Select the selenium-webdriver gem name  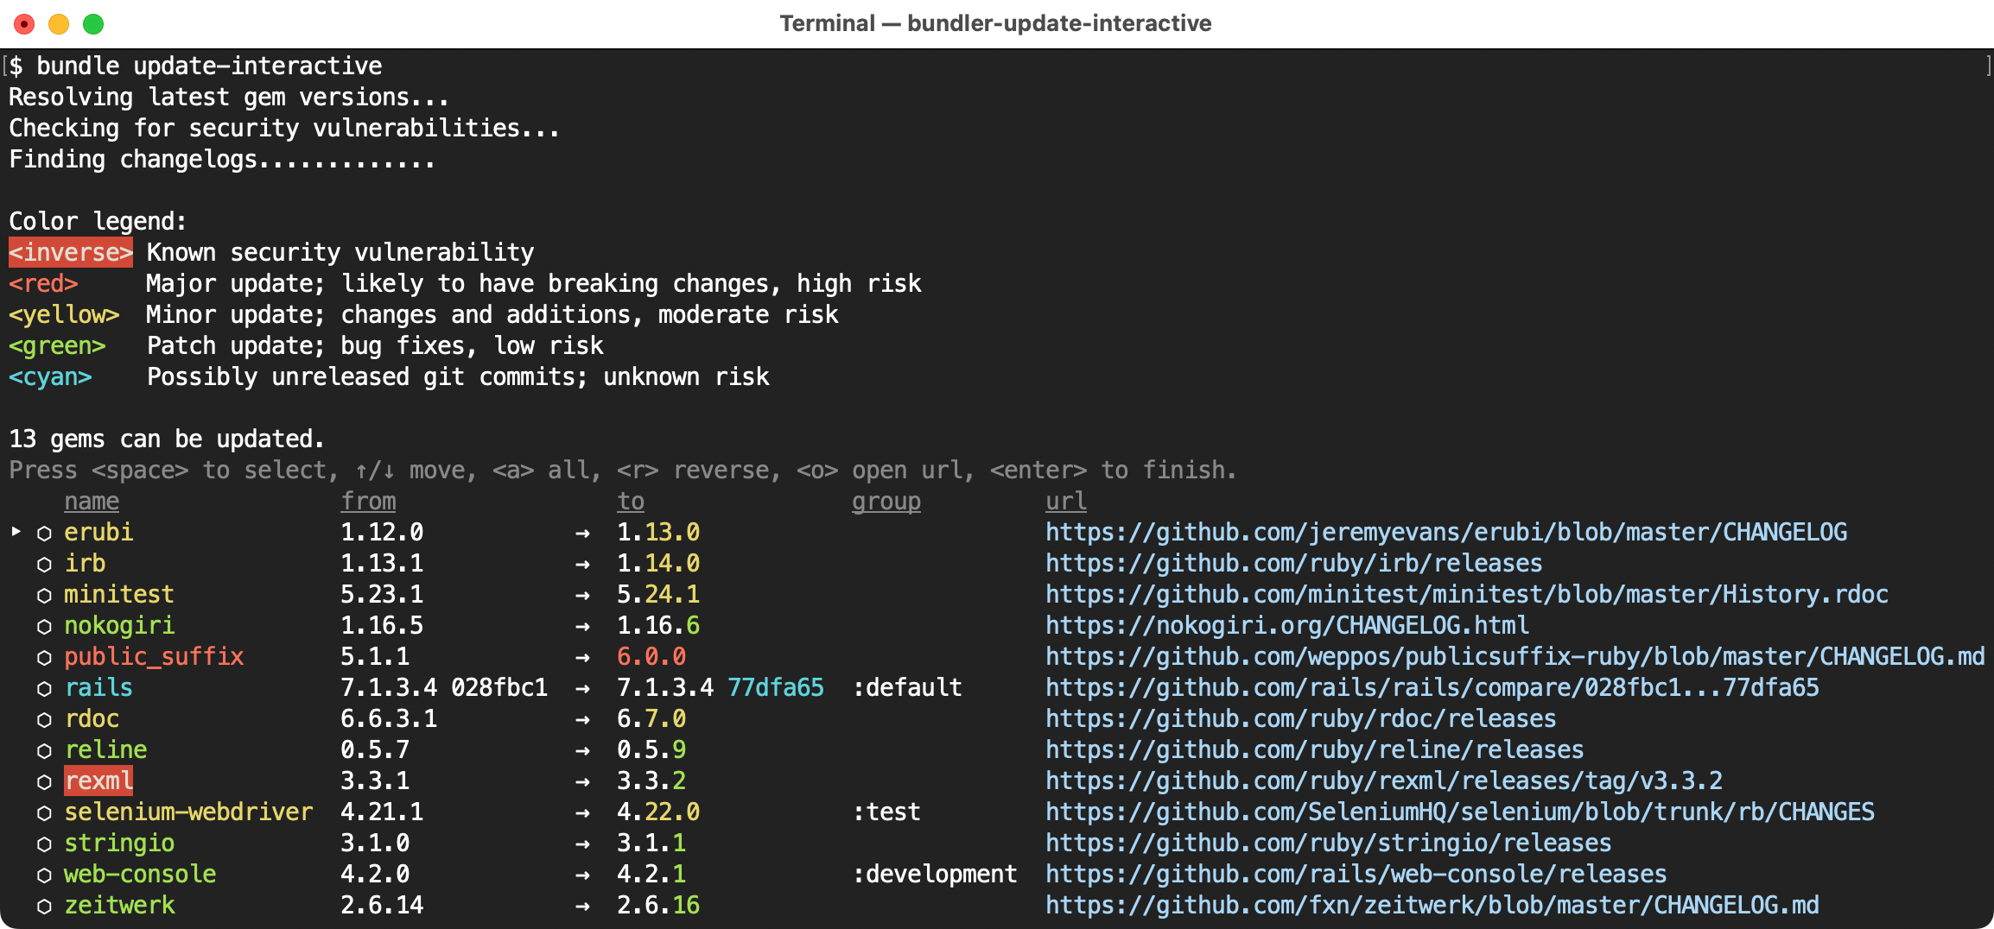tap(188, 812)
